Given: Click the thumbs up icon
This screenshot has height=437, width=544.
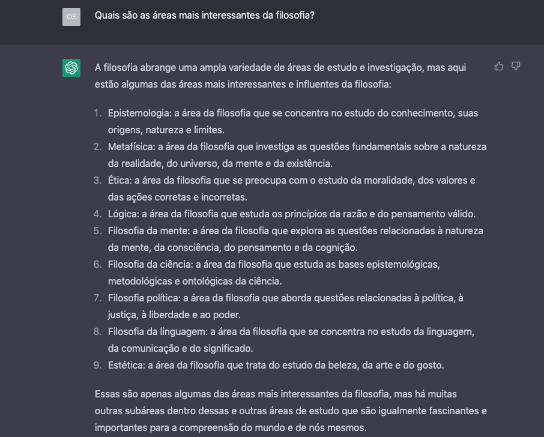Looking at the screenshot, I should pyautogui.click(x=498, y=67).
